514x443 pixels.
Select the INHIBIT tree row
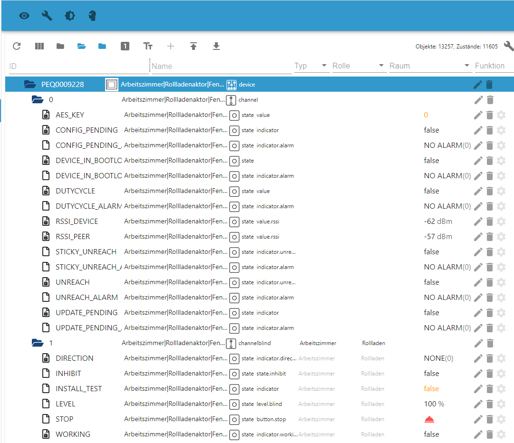point(260,374)
